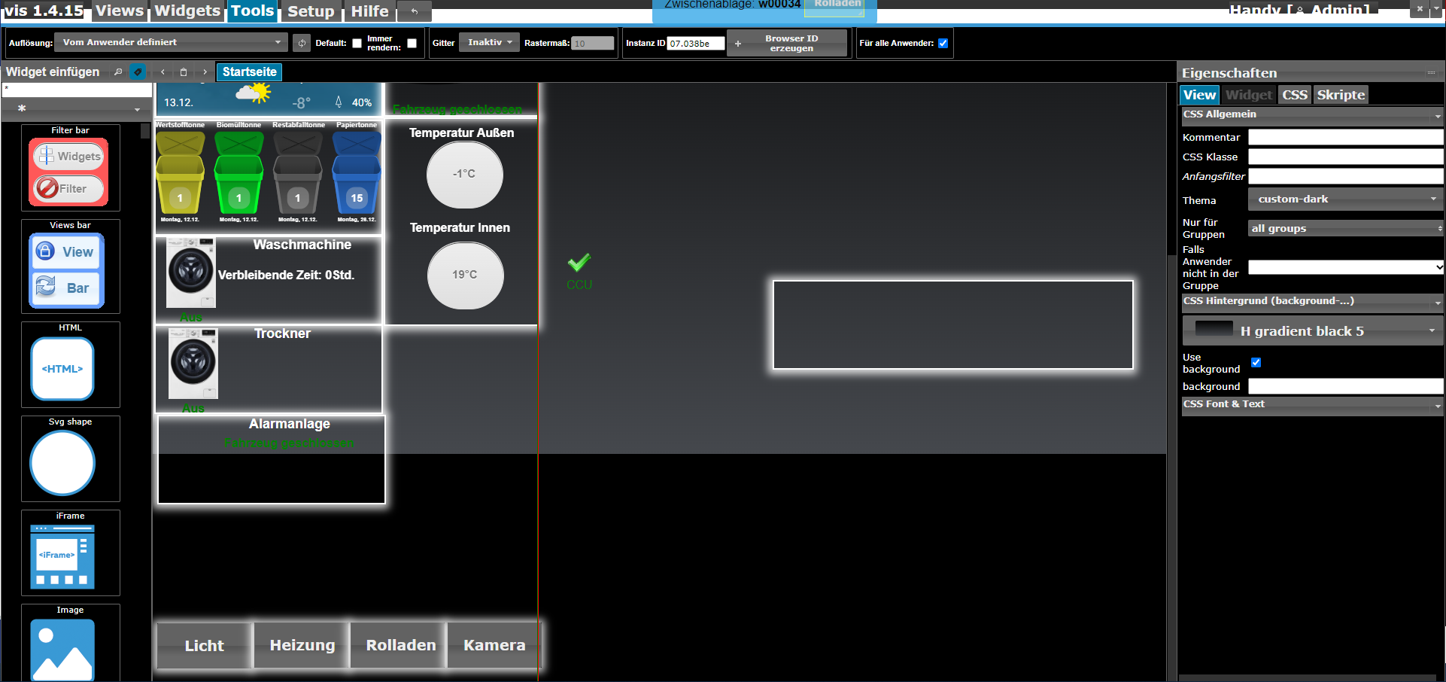
Task: Select the View properties tab
Action: click(1199, 95)
